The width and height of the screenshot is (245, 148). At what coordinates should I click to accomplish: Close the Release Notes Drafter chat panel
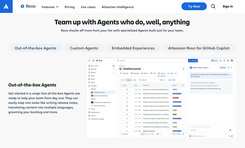232,68
